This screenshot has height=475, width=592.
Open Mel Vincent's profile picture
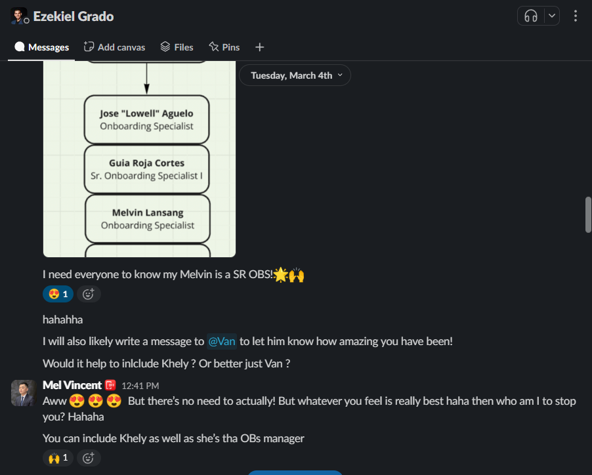pyautogui.click(x=23, y=392)
